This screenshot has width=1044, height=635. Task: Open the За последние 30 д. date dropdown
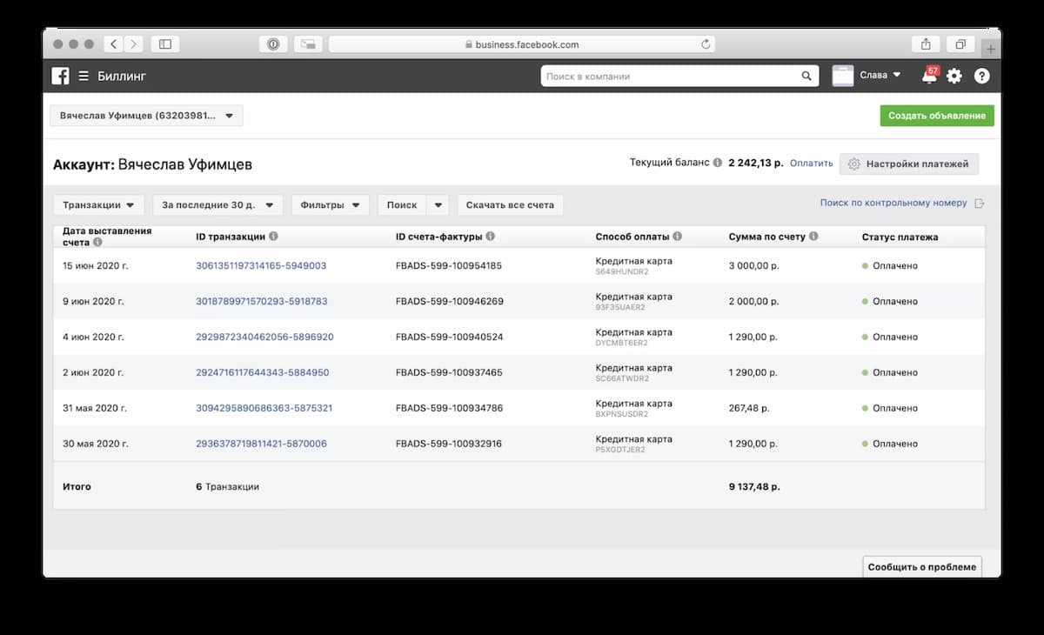click(x=217, y=205)
